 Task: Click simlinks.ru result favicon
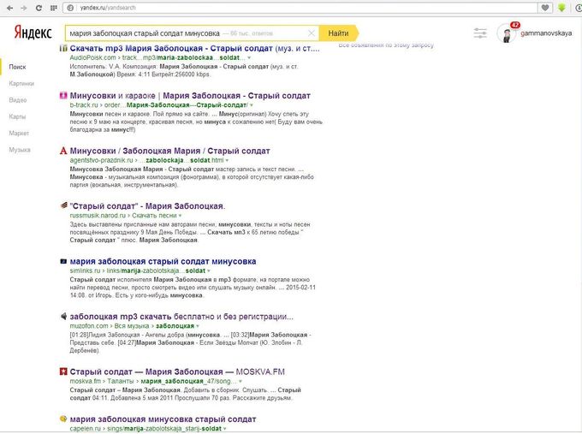[x=63, y=261]
